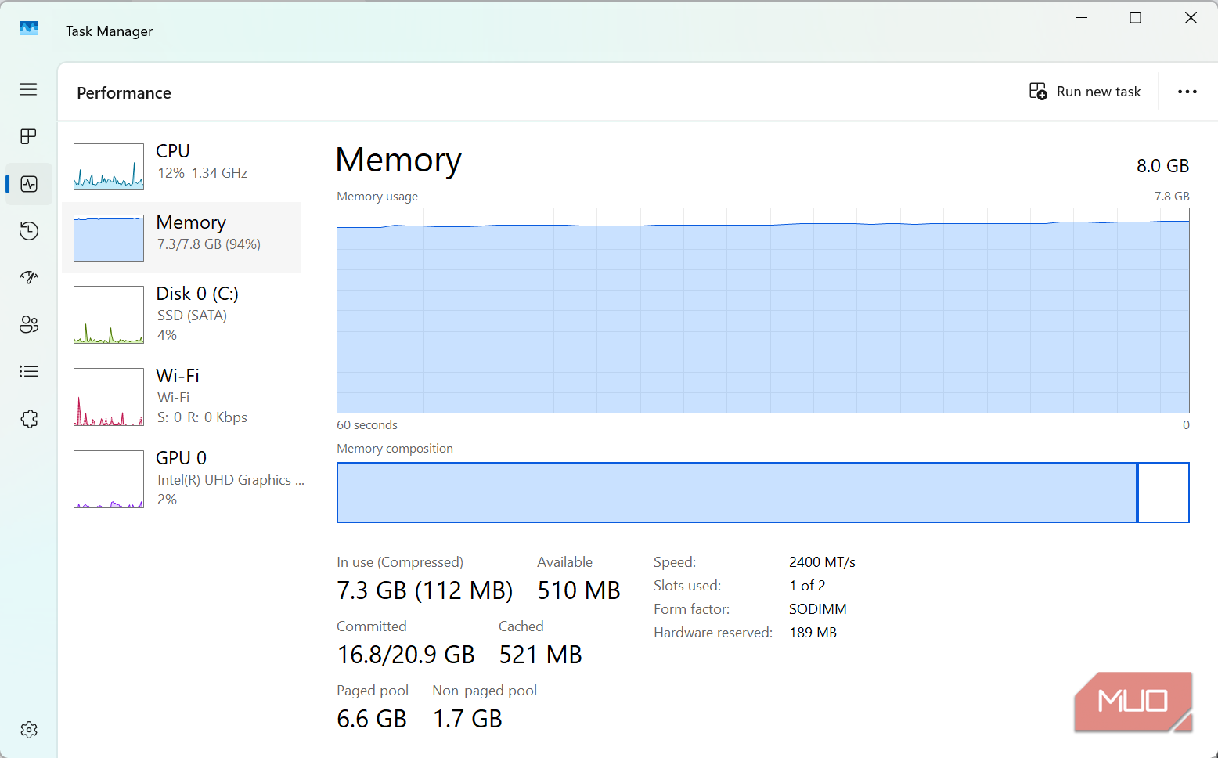Click the 'SODIMM' form factor value
Screen dimensions: 1218x758
coord(818,609)
